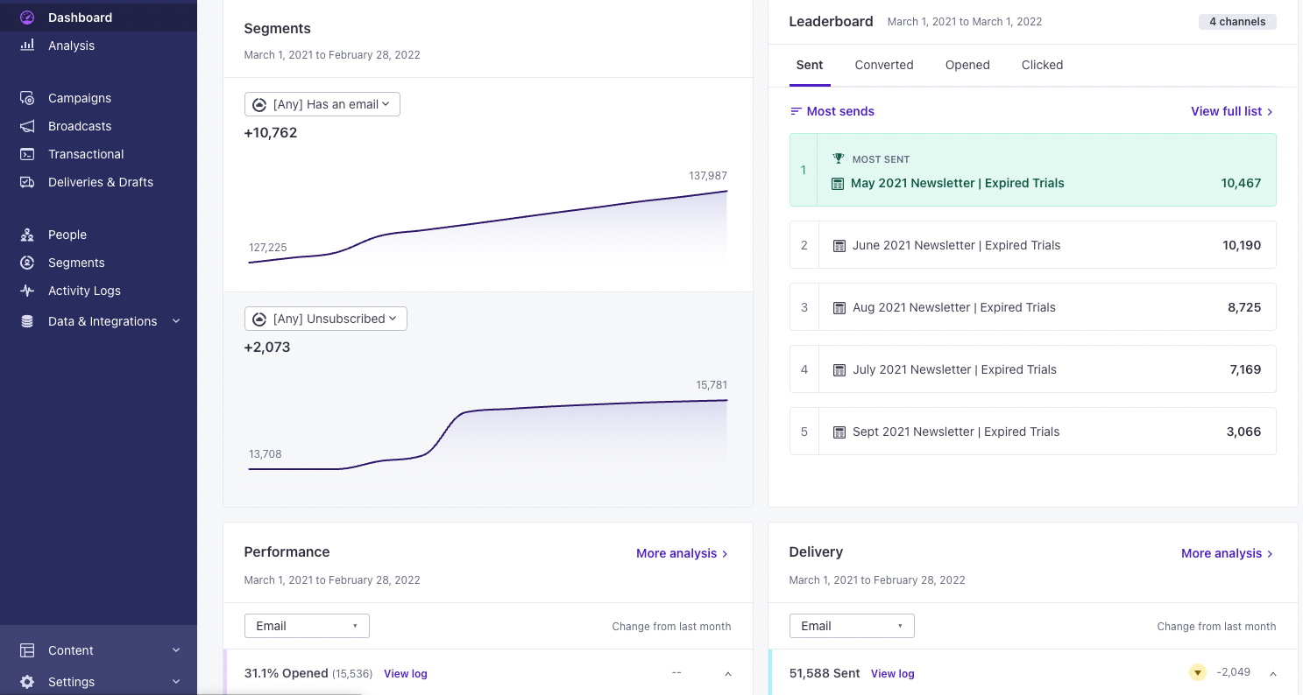
Task: Open Data & Integrations
Action: (x=103, y=321)
